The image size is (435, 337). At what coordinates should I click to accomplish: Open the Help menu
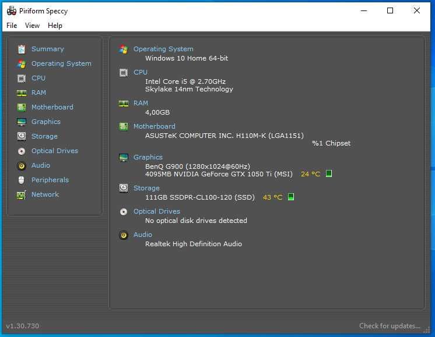[x=55, y=26]
